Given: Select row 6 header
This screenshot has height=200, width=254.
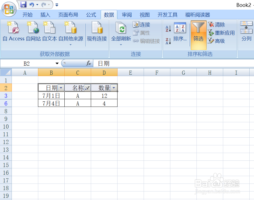Looking at the screenshot, I should pos(6,103).
